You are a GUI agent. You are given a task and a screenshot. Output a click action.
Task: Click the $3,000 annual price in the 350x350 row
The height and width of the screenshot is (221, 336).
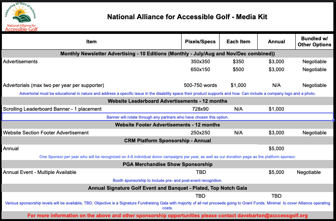click(x=276, y=61)
